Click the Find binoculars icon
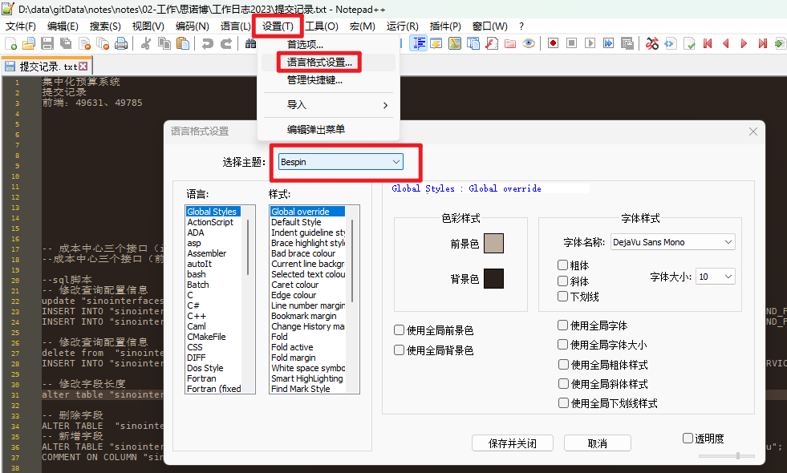The image size is (787, 473). pyautogui.click(x=250, y=43)
